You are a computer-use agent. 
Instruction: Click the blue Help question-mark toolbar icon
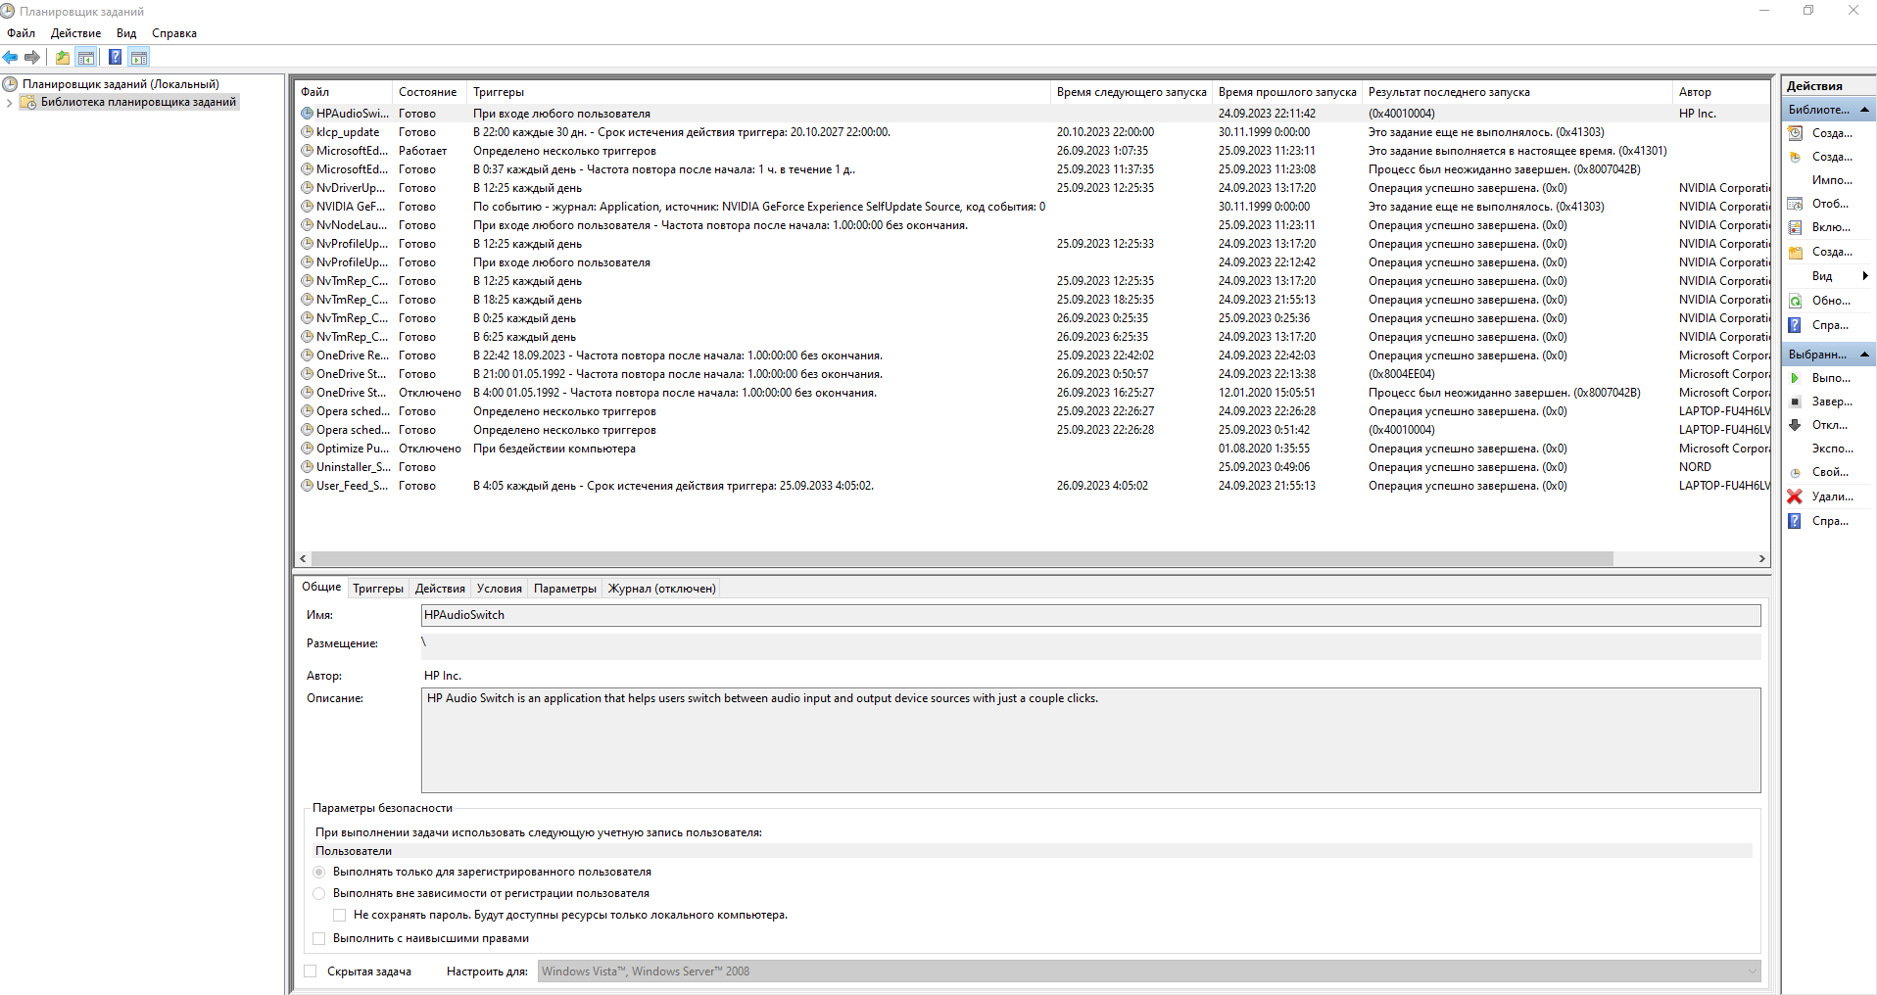[x=115, y=58]
